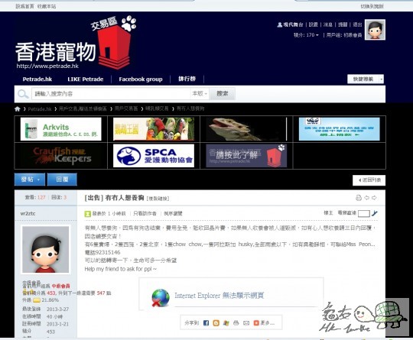Click 切換到寬版 link

coord(372,6)
